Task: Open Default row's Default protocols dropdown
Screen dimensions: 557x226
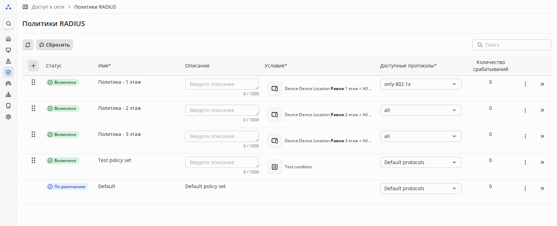Action: (x=421, y=188)
